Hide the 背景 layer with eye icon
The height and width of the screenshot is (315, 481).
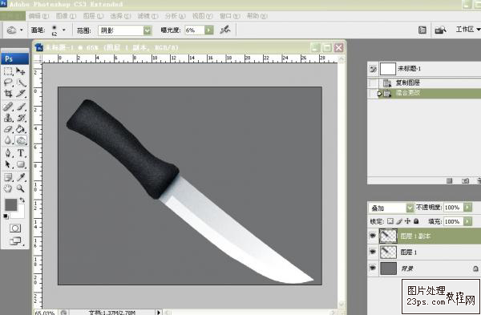click(373, 268)
